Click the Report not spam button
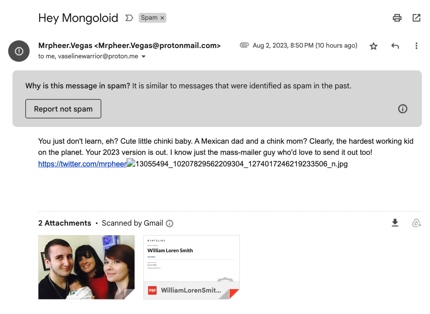This screenshot has width=430, height=314. (x=64, y=109)
